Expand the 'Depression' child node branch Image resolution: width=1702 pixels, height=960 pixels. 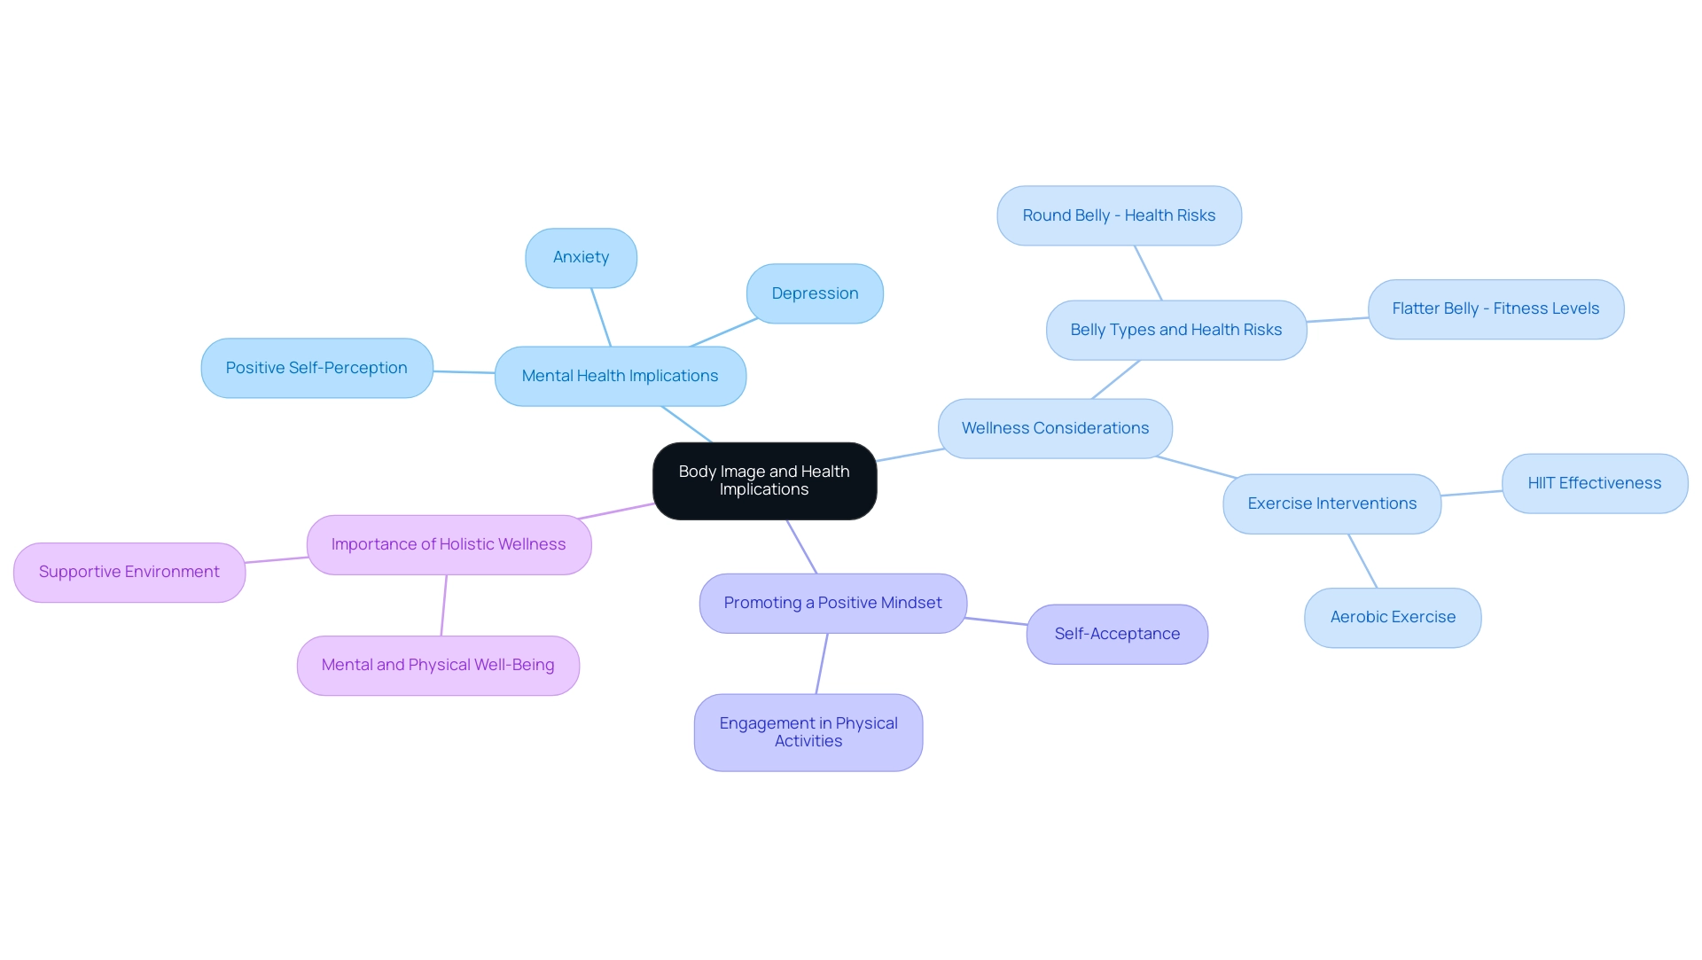(815, 291)
